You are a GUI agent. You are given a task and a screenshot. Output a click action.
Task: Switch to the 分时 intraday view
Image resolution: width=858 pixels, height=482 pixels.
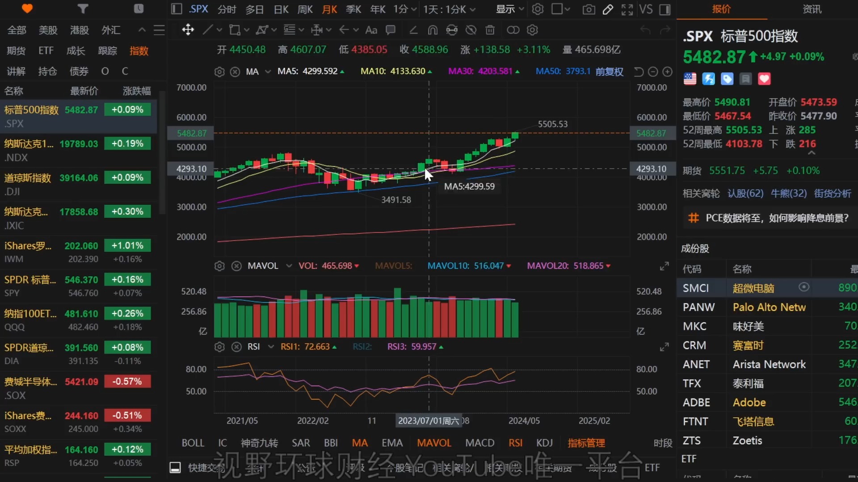227,9
